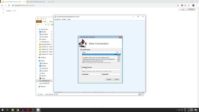The image size is (199, 112).
Task: Open the File tab in File Explorer
Action: pyautogui.click(x=39, y=21)
